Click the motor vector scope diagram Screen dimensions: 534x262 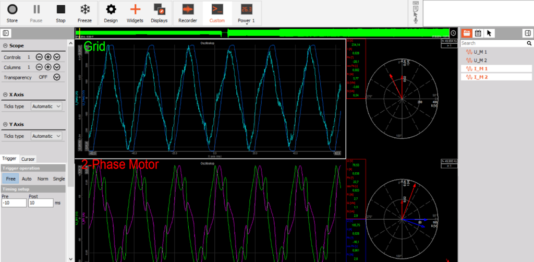pos(402,219)
